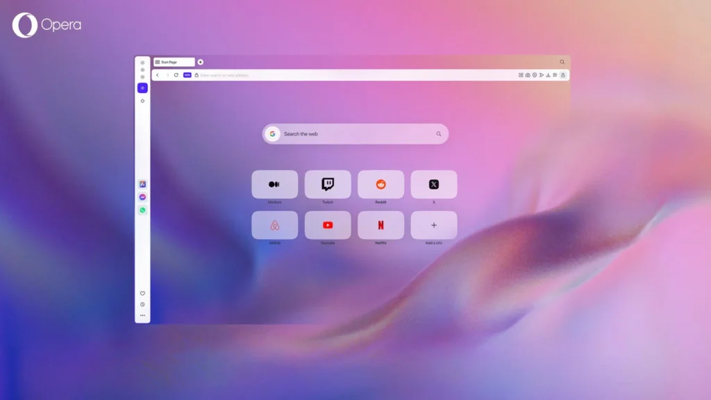Click the Add a site tile
This screenshot has height=400, width=711.
pos(434,226)
